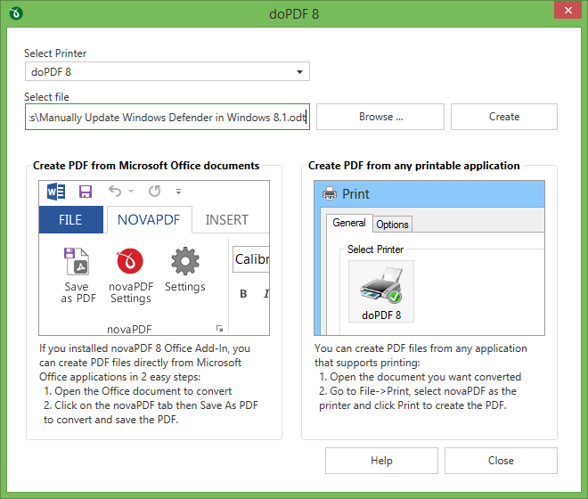
Task: Click the purple save floppy icon
Action: click(x=86, y=192)
